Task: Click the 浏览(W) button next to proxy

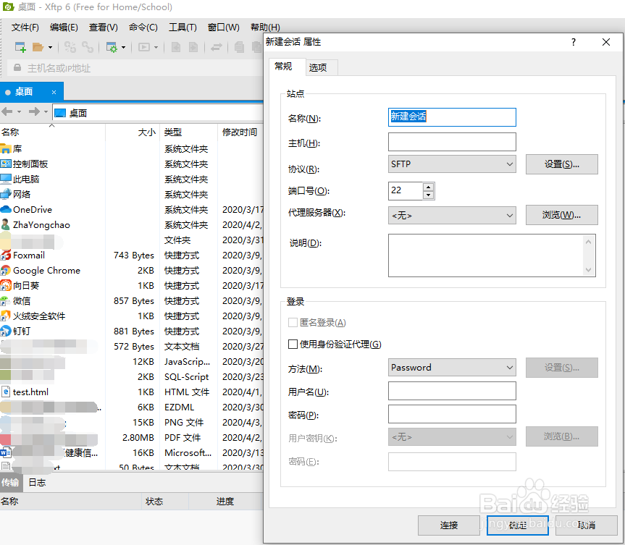Action: coord(561,215)
